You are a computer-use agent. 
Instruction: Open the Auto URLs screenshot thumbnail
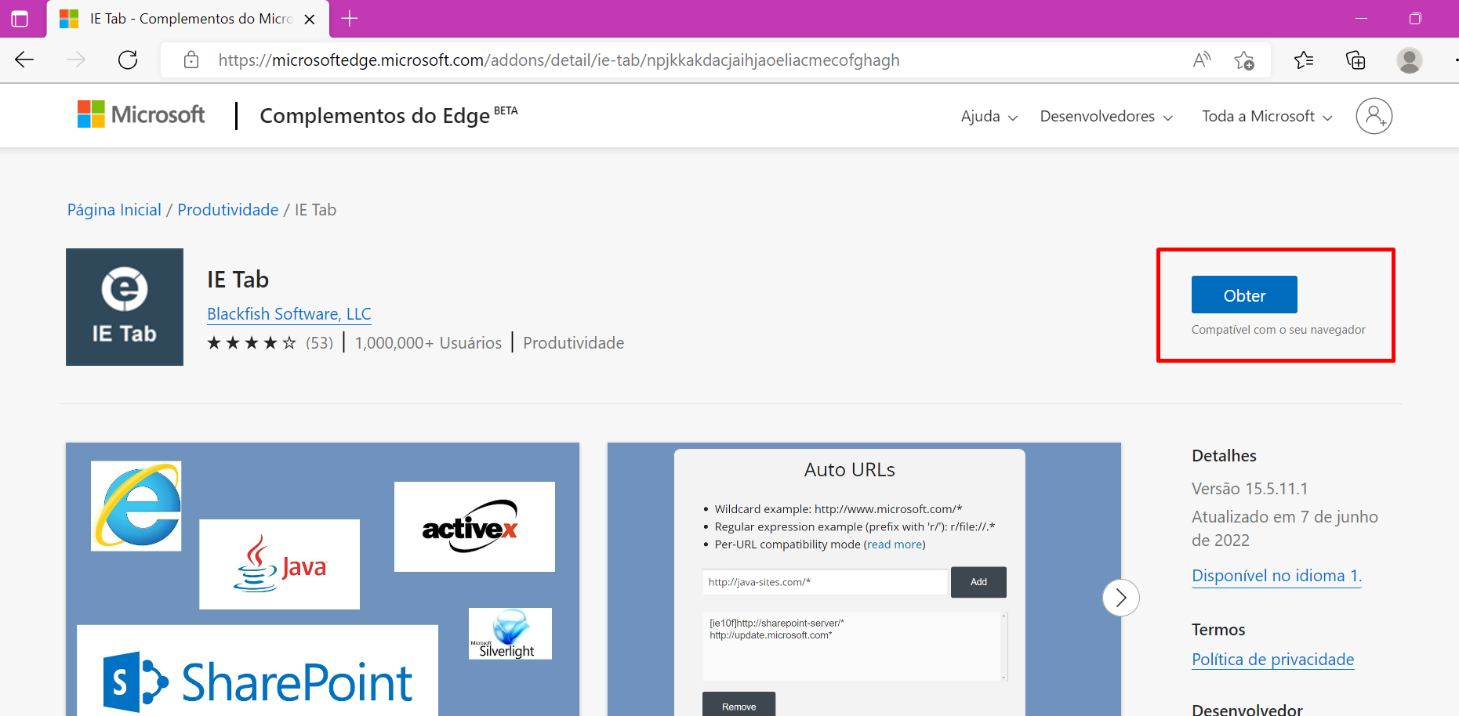pos(864,579)
